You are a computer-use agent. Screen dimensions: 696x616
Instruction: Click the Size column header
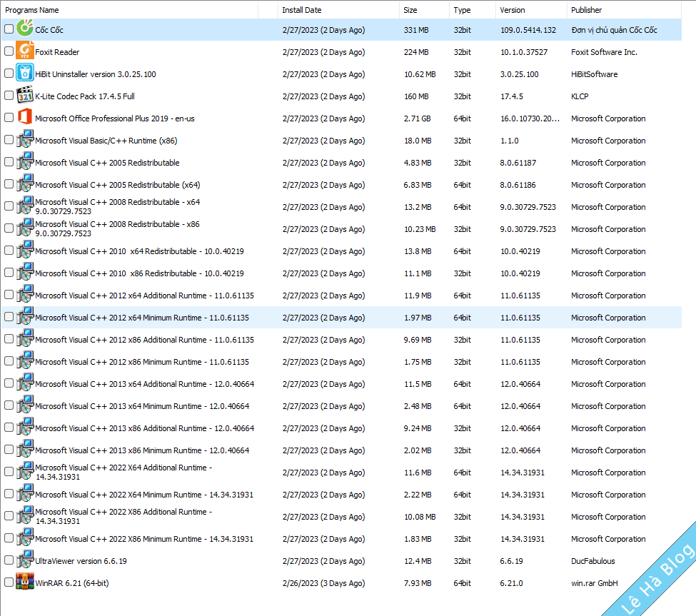pyautogui.click(x=410, y=10)
